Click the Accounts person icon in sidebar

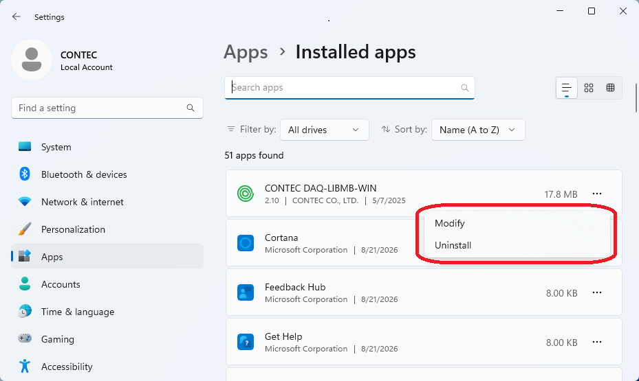click(25, 284)
